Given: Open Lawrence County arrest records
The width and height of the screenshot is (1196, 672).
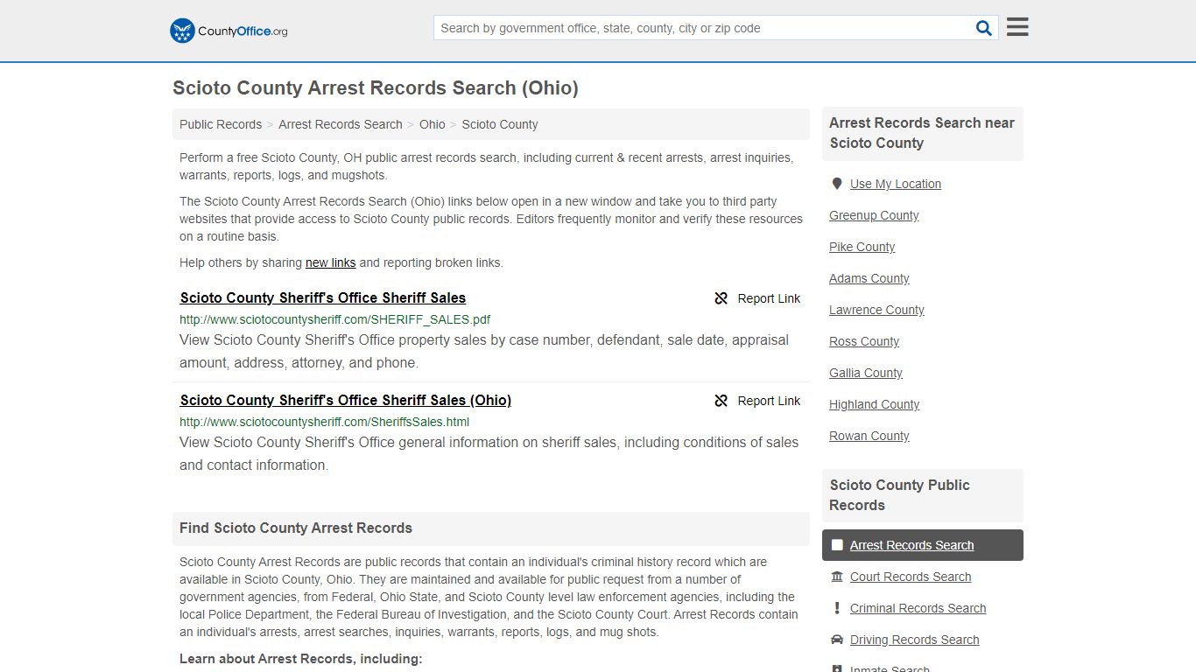Looking at the screenshot, I should pos(876,310).
